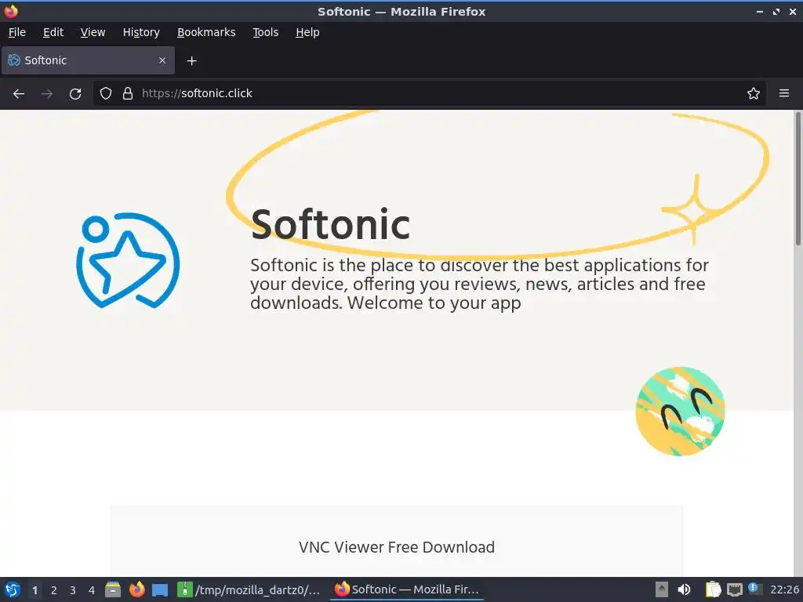Open the desktop start menu icon

[x=13, y=589]
